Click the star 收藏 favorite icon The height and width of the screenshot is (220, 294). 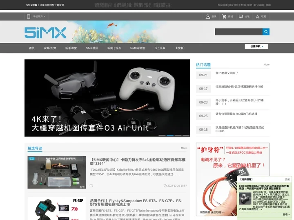tap(257, 16)
